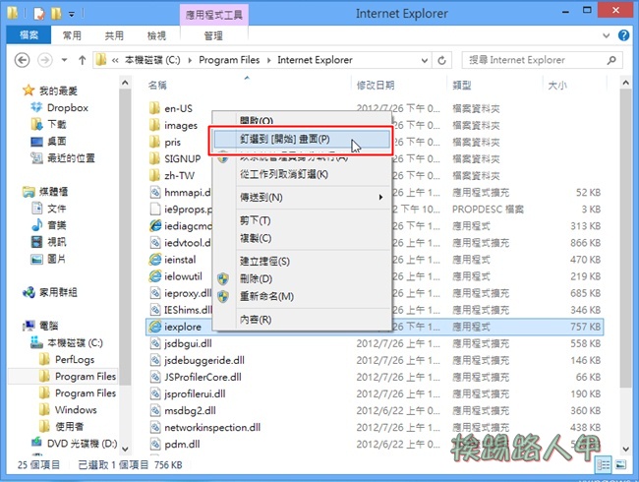
Task: Choose 複製(C) in context menu
Action: [302, 238]
